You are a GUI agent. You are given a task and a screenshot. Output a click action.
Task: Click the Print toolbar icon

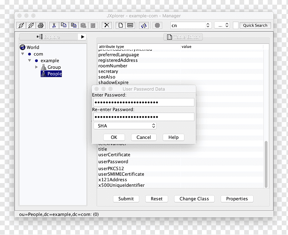pyautogui.click(x=41, y=25)
